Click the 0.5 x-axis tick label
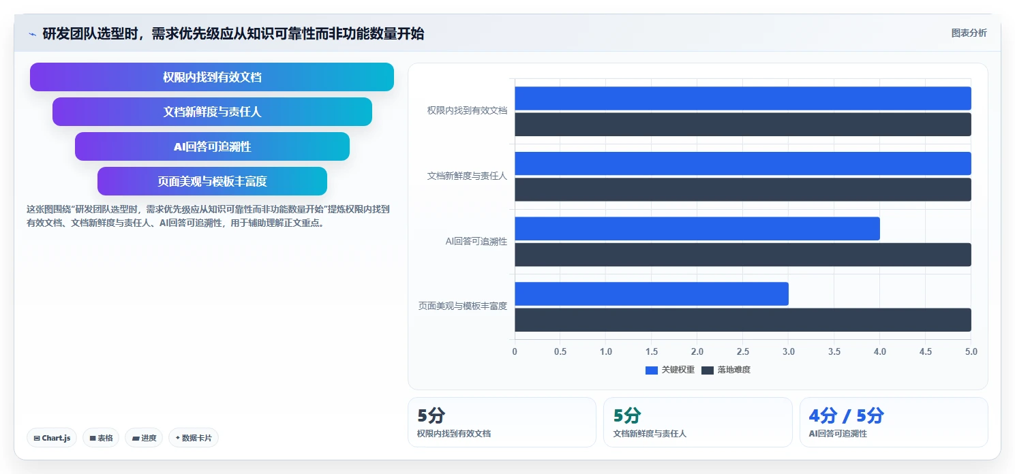Screen dimensions: 1015x474 click(x=560, y=351)
